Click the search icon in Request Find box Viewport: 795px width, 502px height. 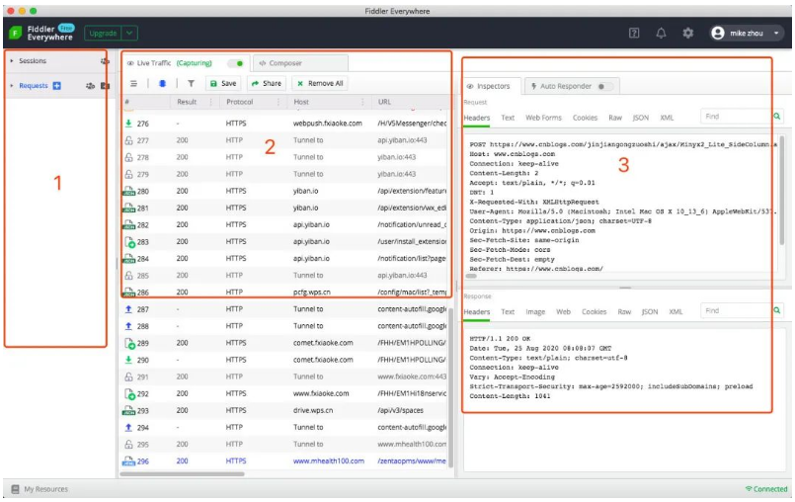click(x=777, y=117)
